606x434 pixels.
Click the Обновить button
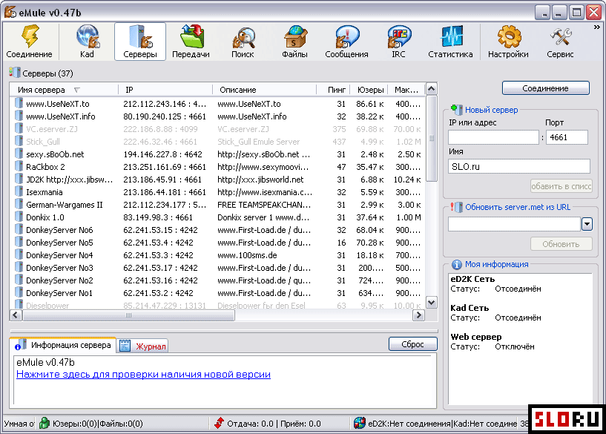561,244
